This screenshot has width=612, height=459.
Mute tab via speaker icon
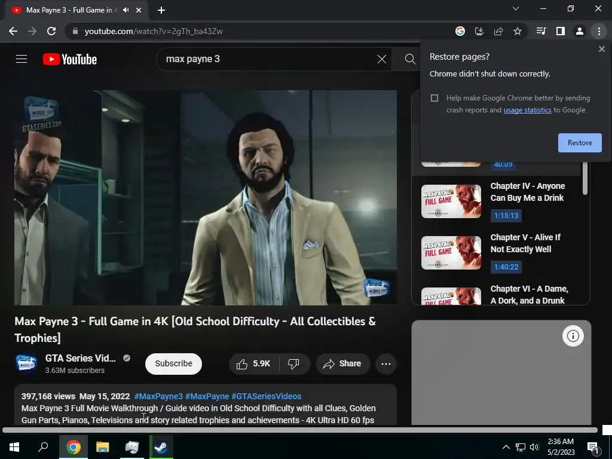pyautogui.click(x=126, y=10)
